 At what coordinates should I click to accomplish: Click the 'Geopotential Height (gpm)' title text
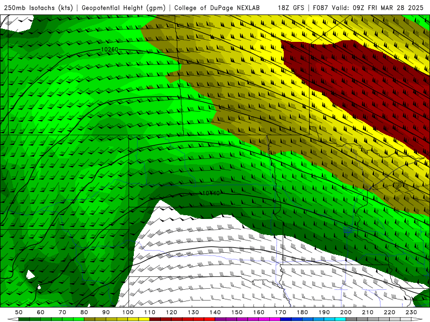(124, 8)
